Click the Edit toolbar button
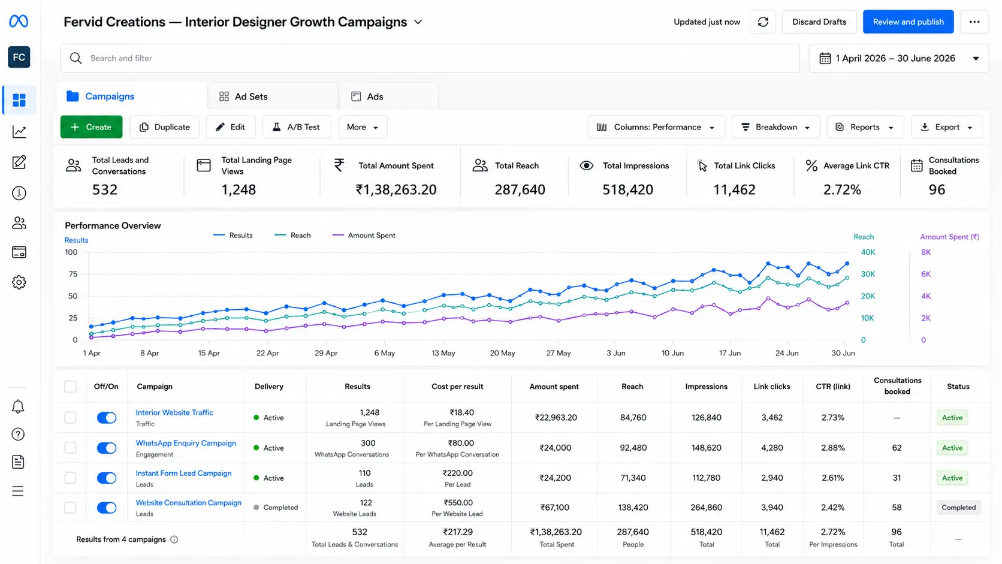 tap(231, 127)
